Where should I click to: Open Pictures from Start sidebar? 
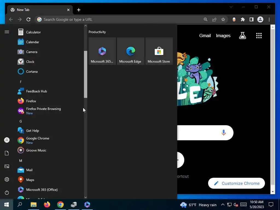(7, 166)
